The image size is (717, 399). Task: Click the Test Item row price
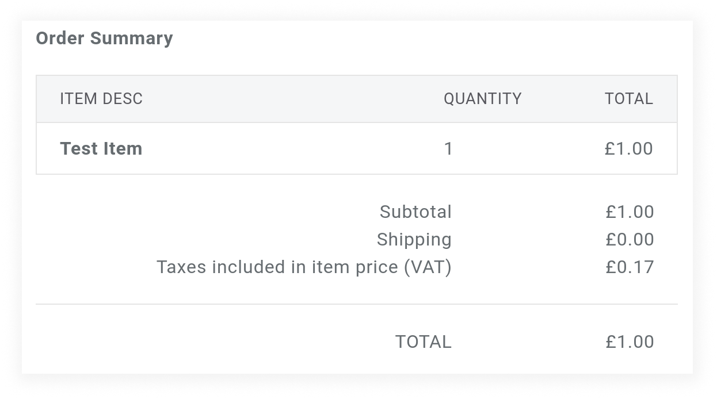628,149
